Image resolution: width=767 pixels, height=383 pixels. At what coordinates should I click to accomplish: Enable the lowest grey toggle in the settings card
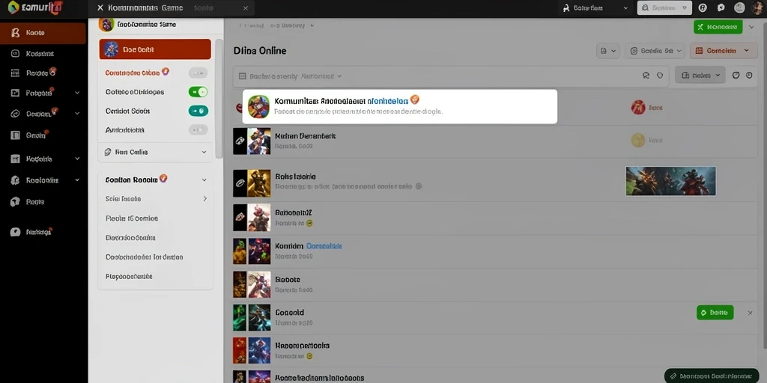pos(198,130)
